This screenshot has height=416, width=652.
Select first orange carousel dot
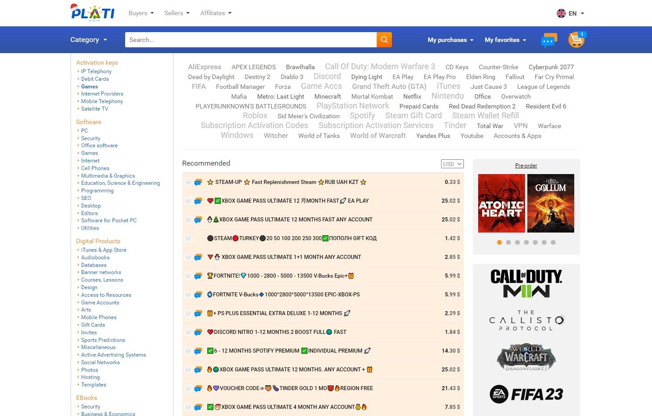499,242
